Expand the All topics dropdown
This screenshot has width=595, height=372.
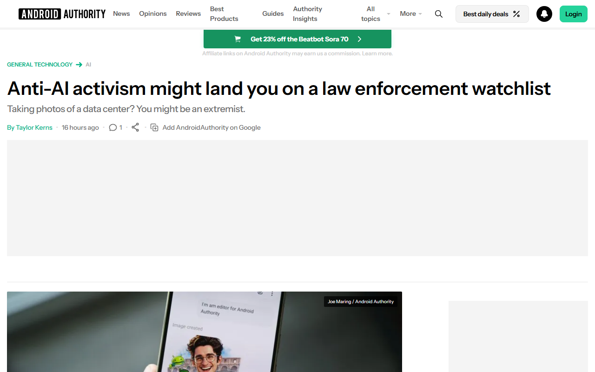click(x=376, y=14)
